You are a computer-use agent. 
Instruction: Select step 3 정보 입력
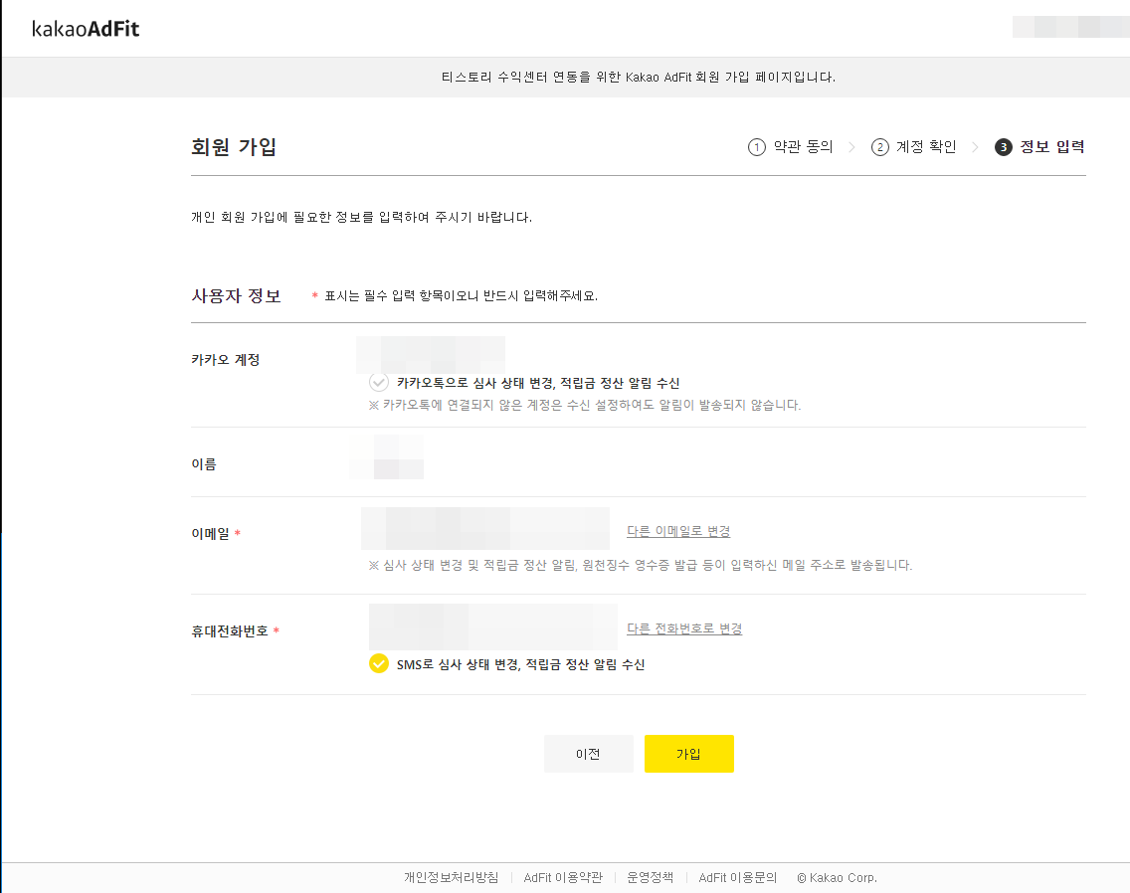(x=1039, y=147)
